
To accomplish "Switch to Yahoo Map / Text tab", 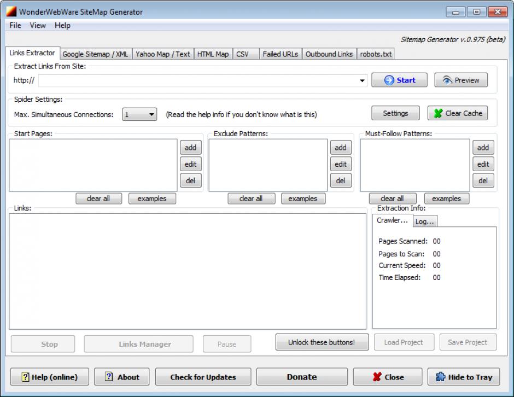I will coord(162,54).
